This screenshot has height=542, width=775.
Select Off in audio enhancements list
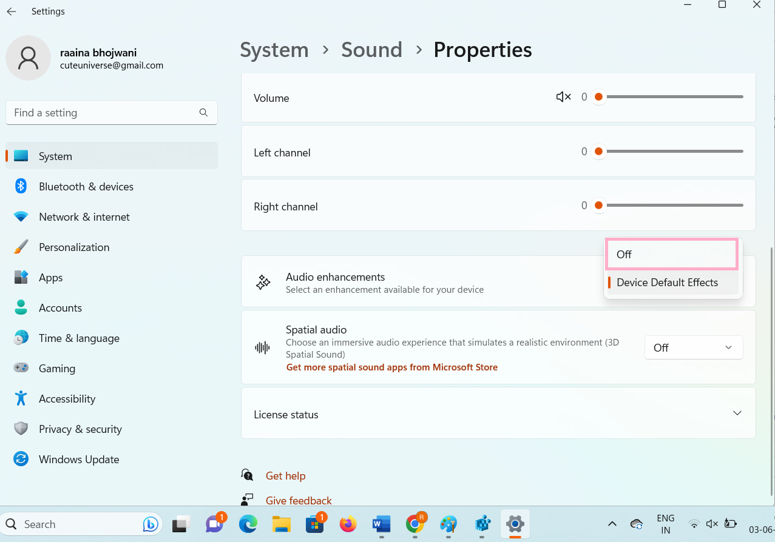[671, 255]
